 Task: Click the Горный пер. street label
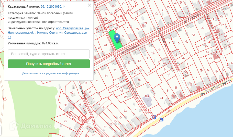(82, 92)
